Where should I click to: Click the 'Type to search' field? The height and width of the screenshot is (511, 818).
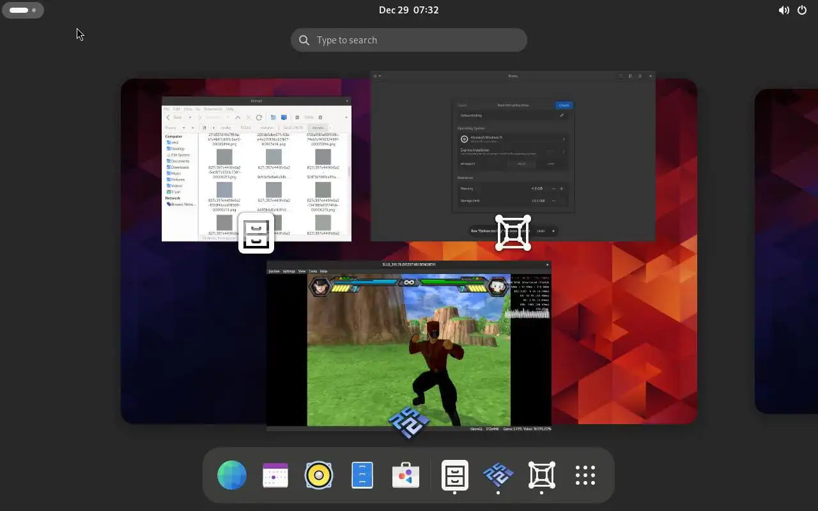pos(409,40)
